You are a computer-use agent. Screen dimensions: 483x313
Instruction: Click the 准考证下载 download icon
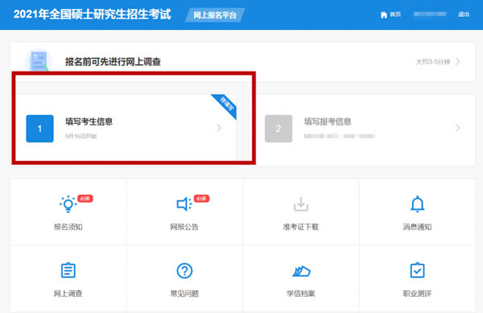(300, 204)
